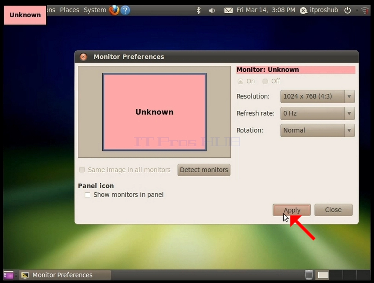This screenshot has width=374, height=283.
Task: Click the itproshub user status icon
Action: [303, 11]
